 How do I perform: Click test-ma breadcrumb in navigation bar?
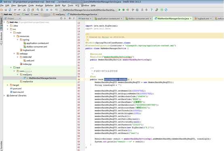point(6,15)
